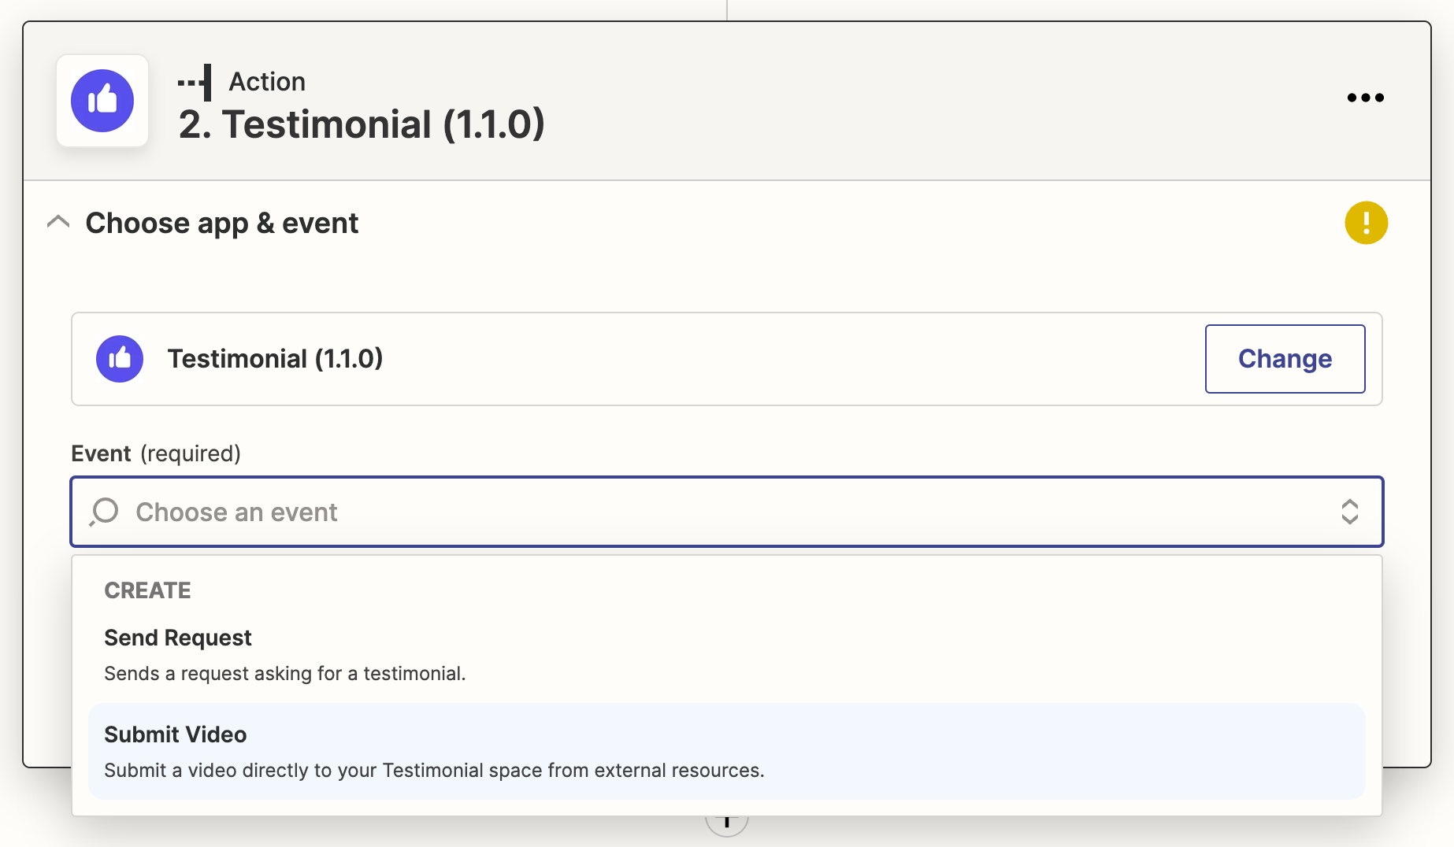Click the Testimonial (1.1.0) app name text
Viewport: 1454px width, 847px height.
pyautogui.click(x=275, y=359)
